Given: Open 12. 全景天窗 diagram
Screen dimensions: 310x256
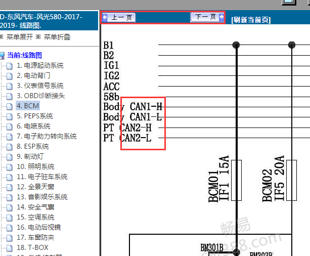Looking at the screenshot, I should coord(35,187).
